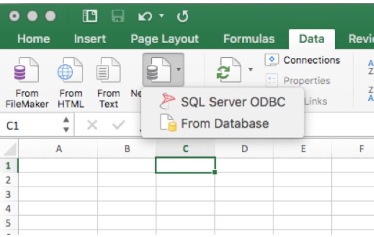Open the Undo history dropdown arrow

pyautogui.click(x=161, y=16)
